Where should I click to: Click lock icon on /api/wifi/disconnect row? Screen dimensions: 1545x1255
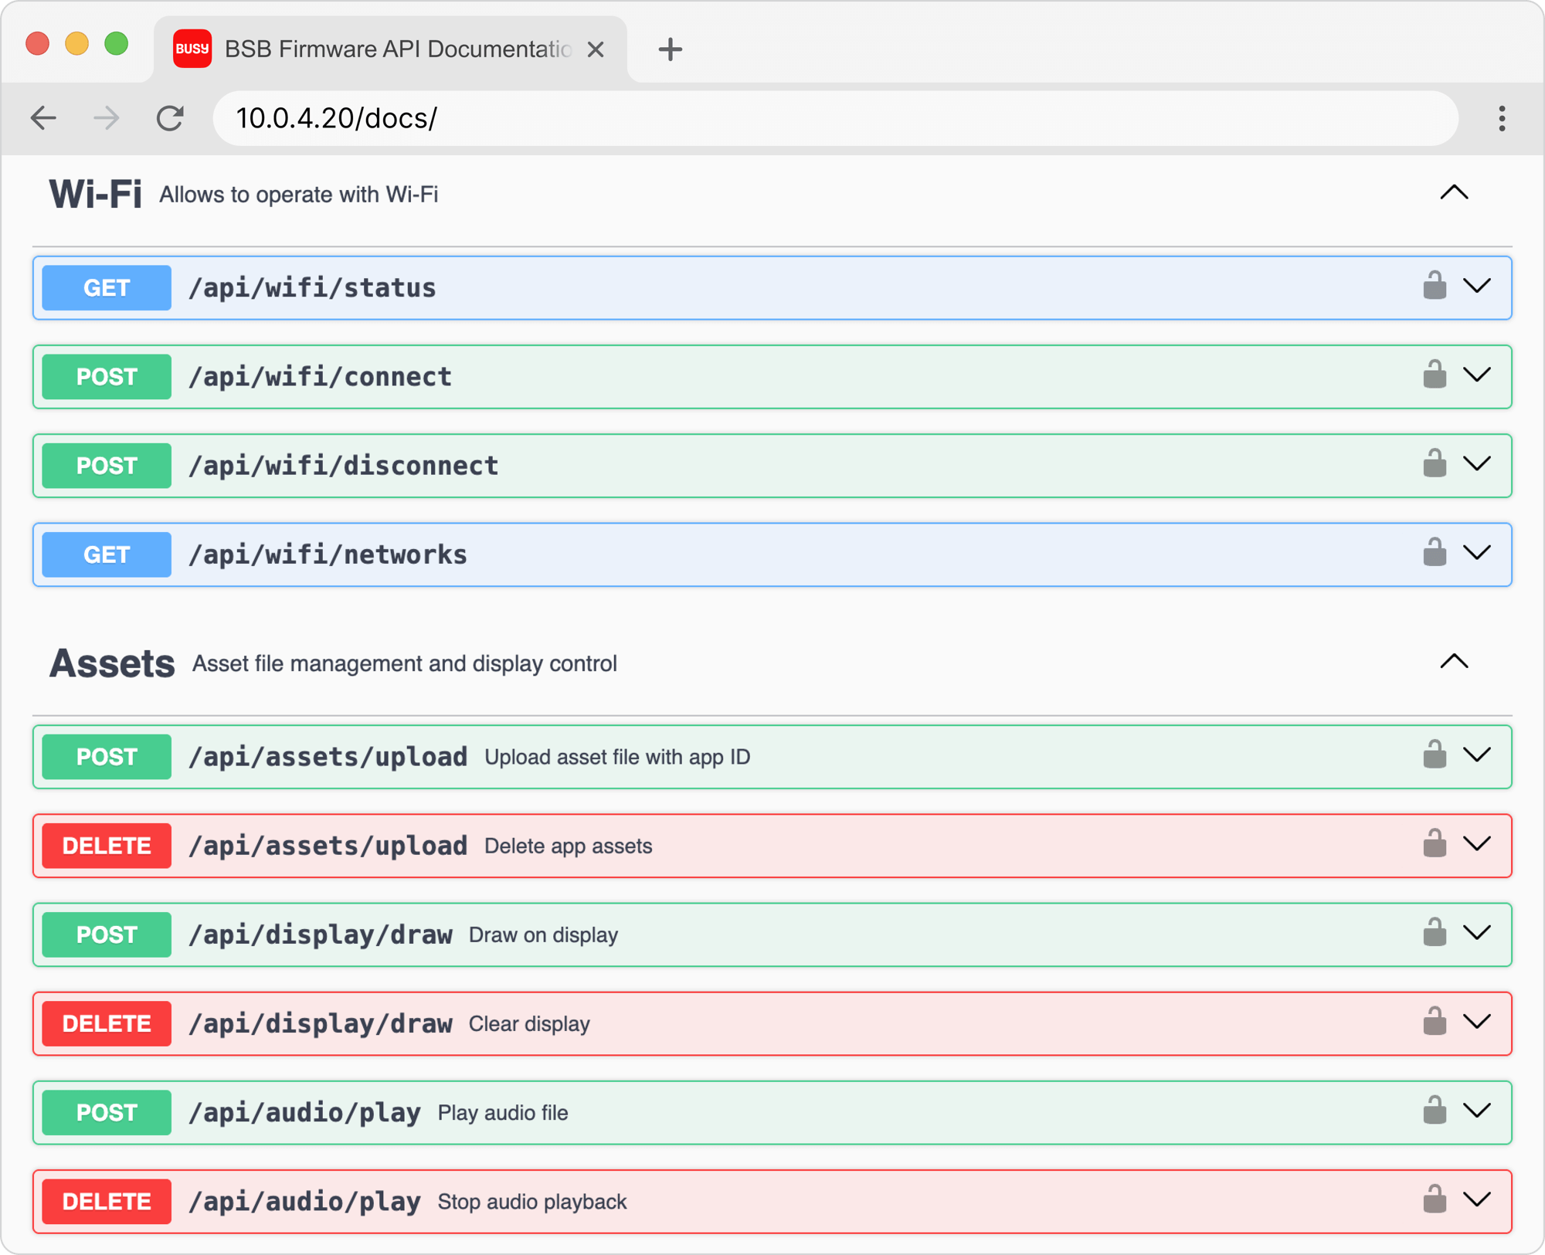(x=1434, y=464)
